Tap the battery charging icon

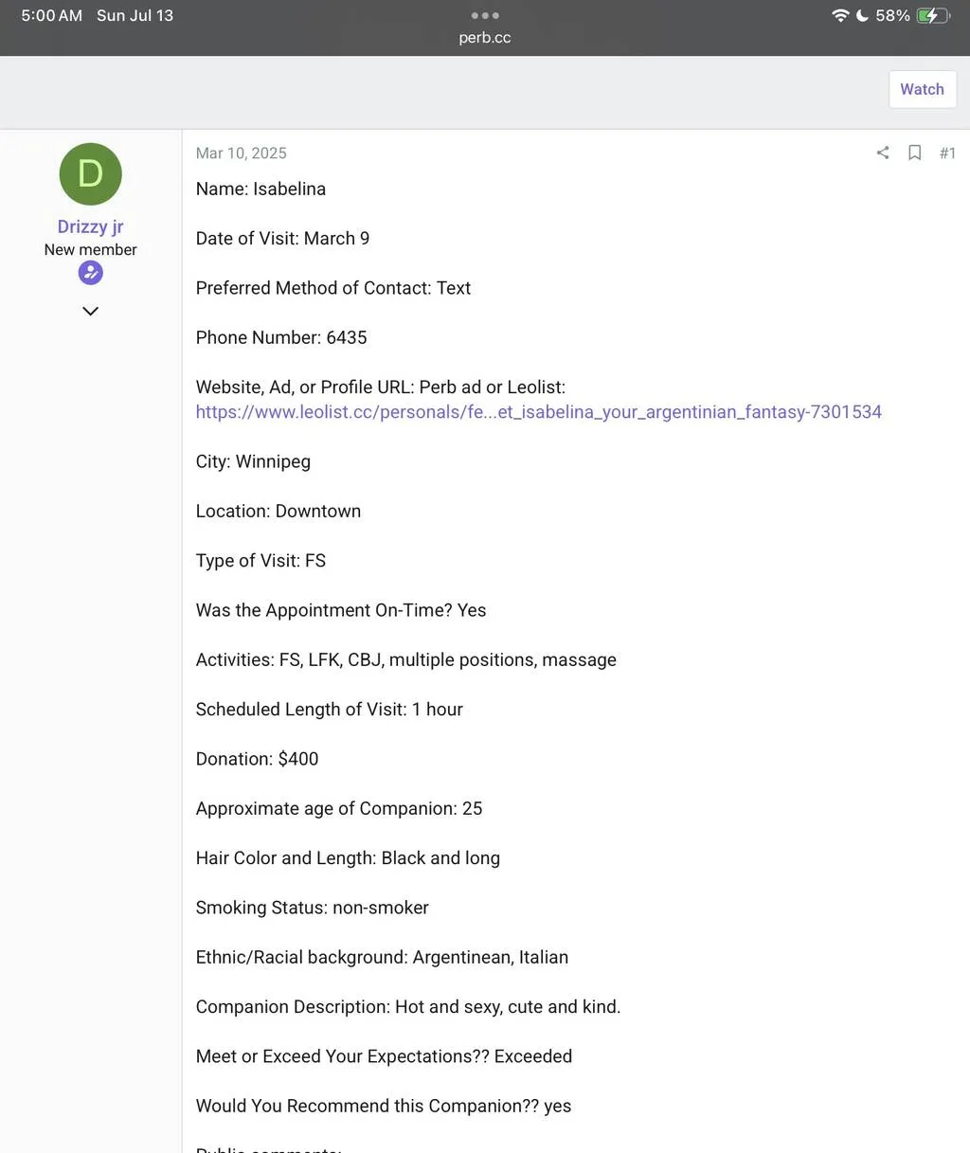933,15
